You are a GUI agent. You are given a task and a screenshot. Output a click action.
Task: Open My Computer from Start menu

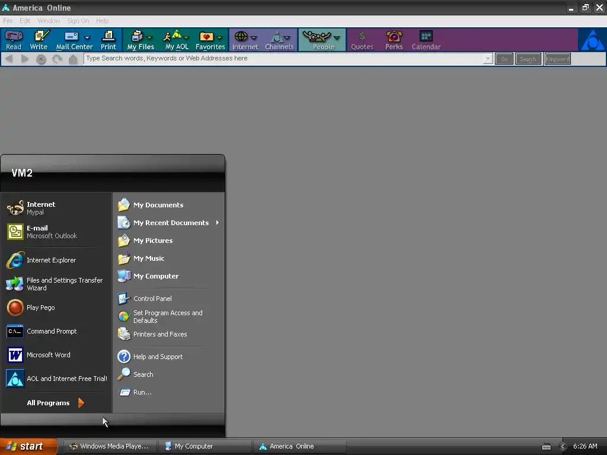[x=169, y=276]
